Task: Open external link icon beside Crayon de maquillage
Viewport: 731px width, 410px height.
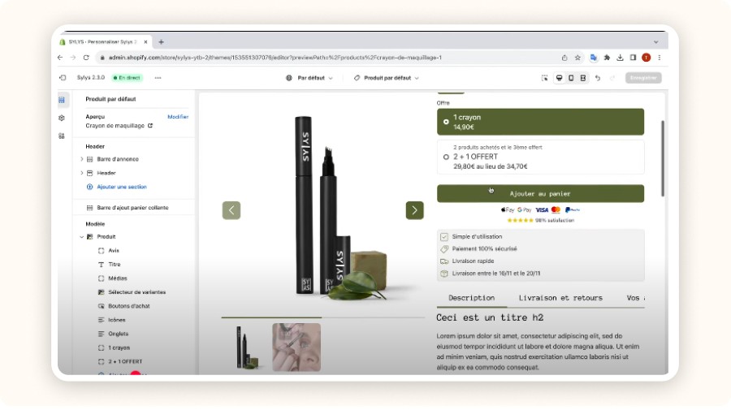Action: pyautogui.click(x=150, y=125)
